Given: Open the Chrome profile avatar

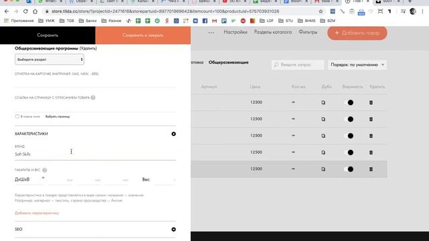Looking at the screenshot, I should click(x=413, y=11).
